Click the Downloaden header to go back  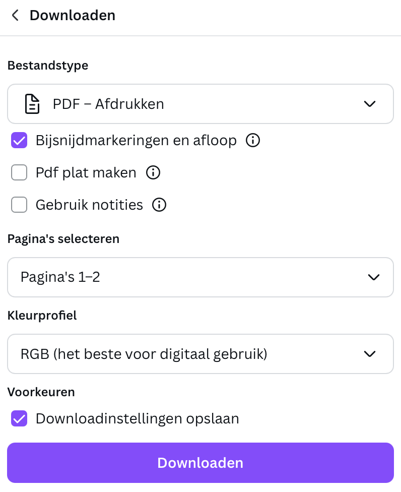point(73,15)
